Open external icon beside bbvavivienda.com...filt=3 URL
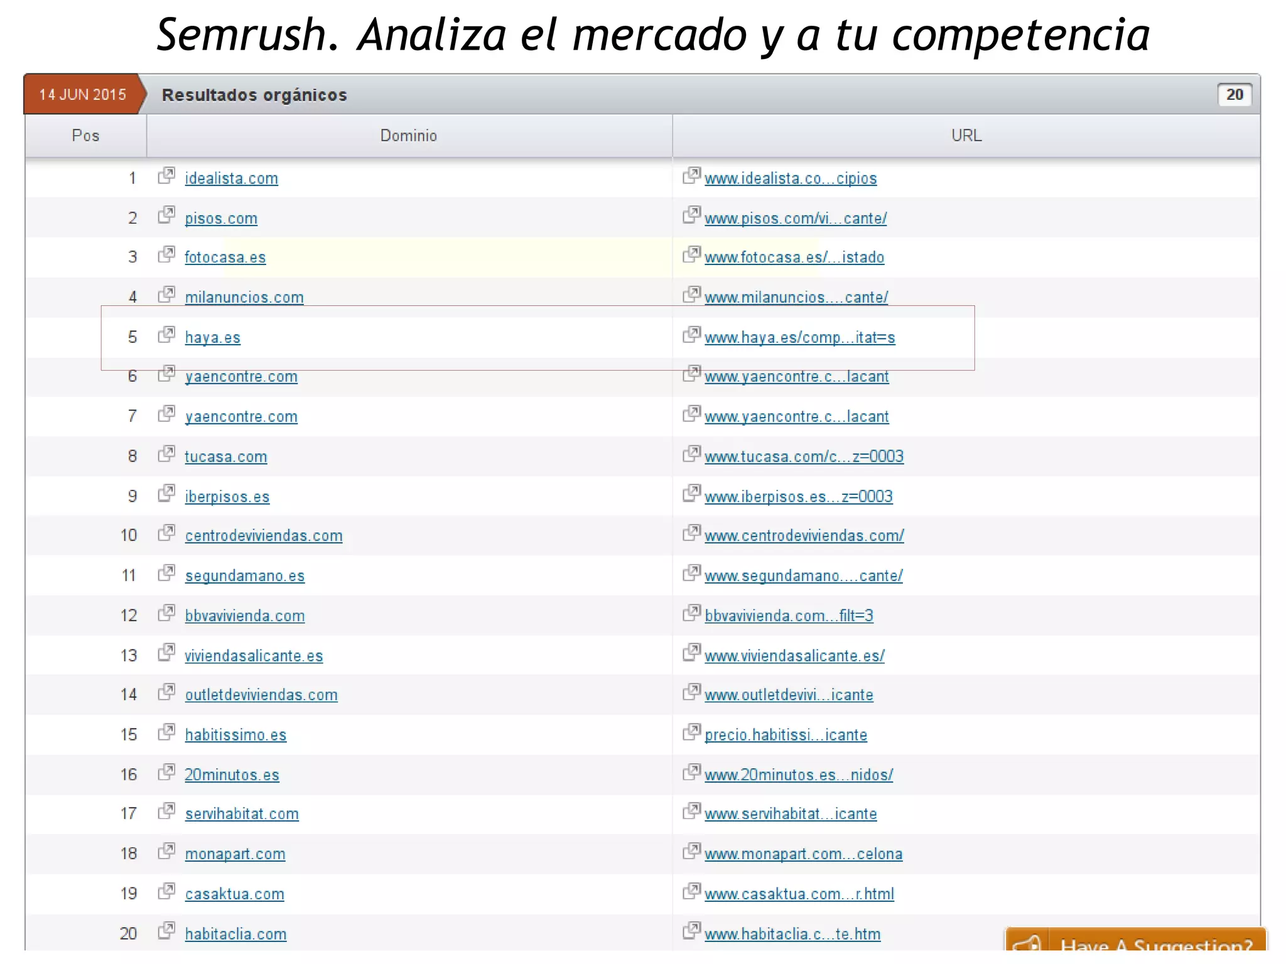Viewport: 1286px width, 964px height. [x=691, y=613]
